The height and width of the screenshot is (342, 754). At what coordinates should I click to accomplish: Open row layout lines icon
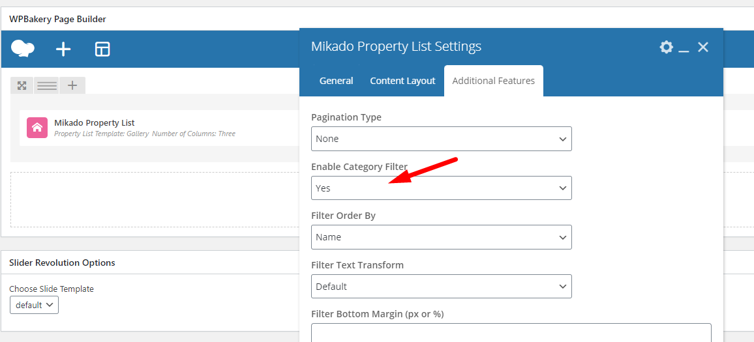[x=47, y=85]
